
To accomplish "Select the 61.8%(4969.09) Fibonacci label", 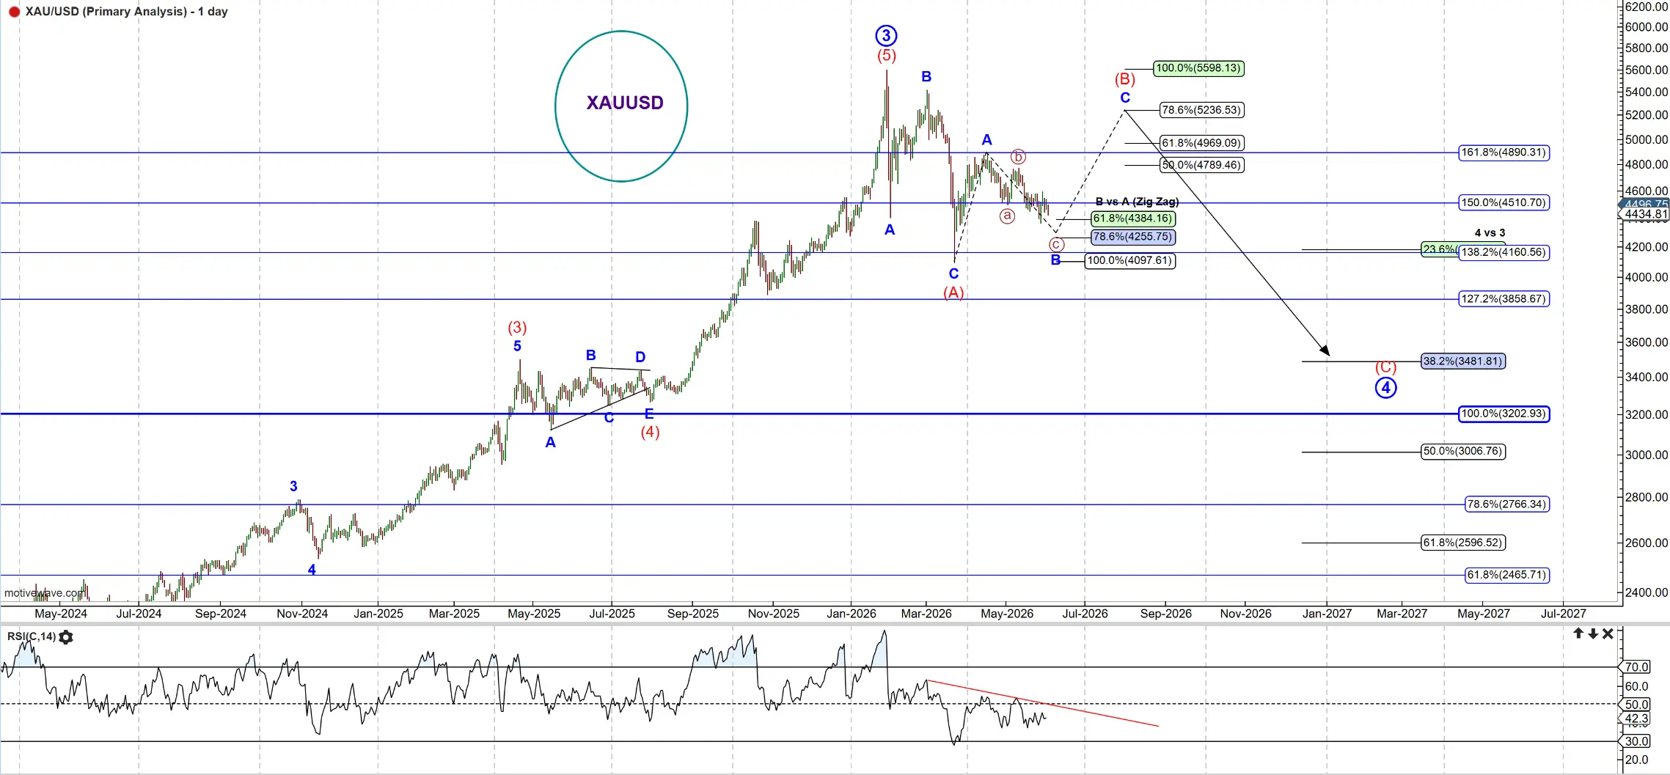I will tap(1201, 143).
